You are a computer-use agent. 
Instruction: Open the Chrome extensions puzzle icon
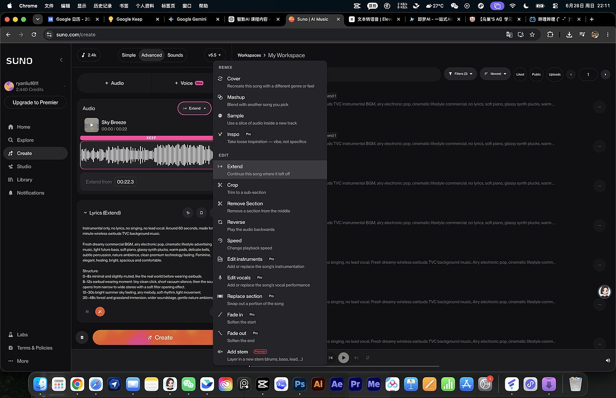point(550,35)
